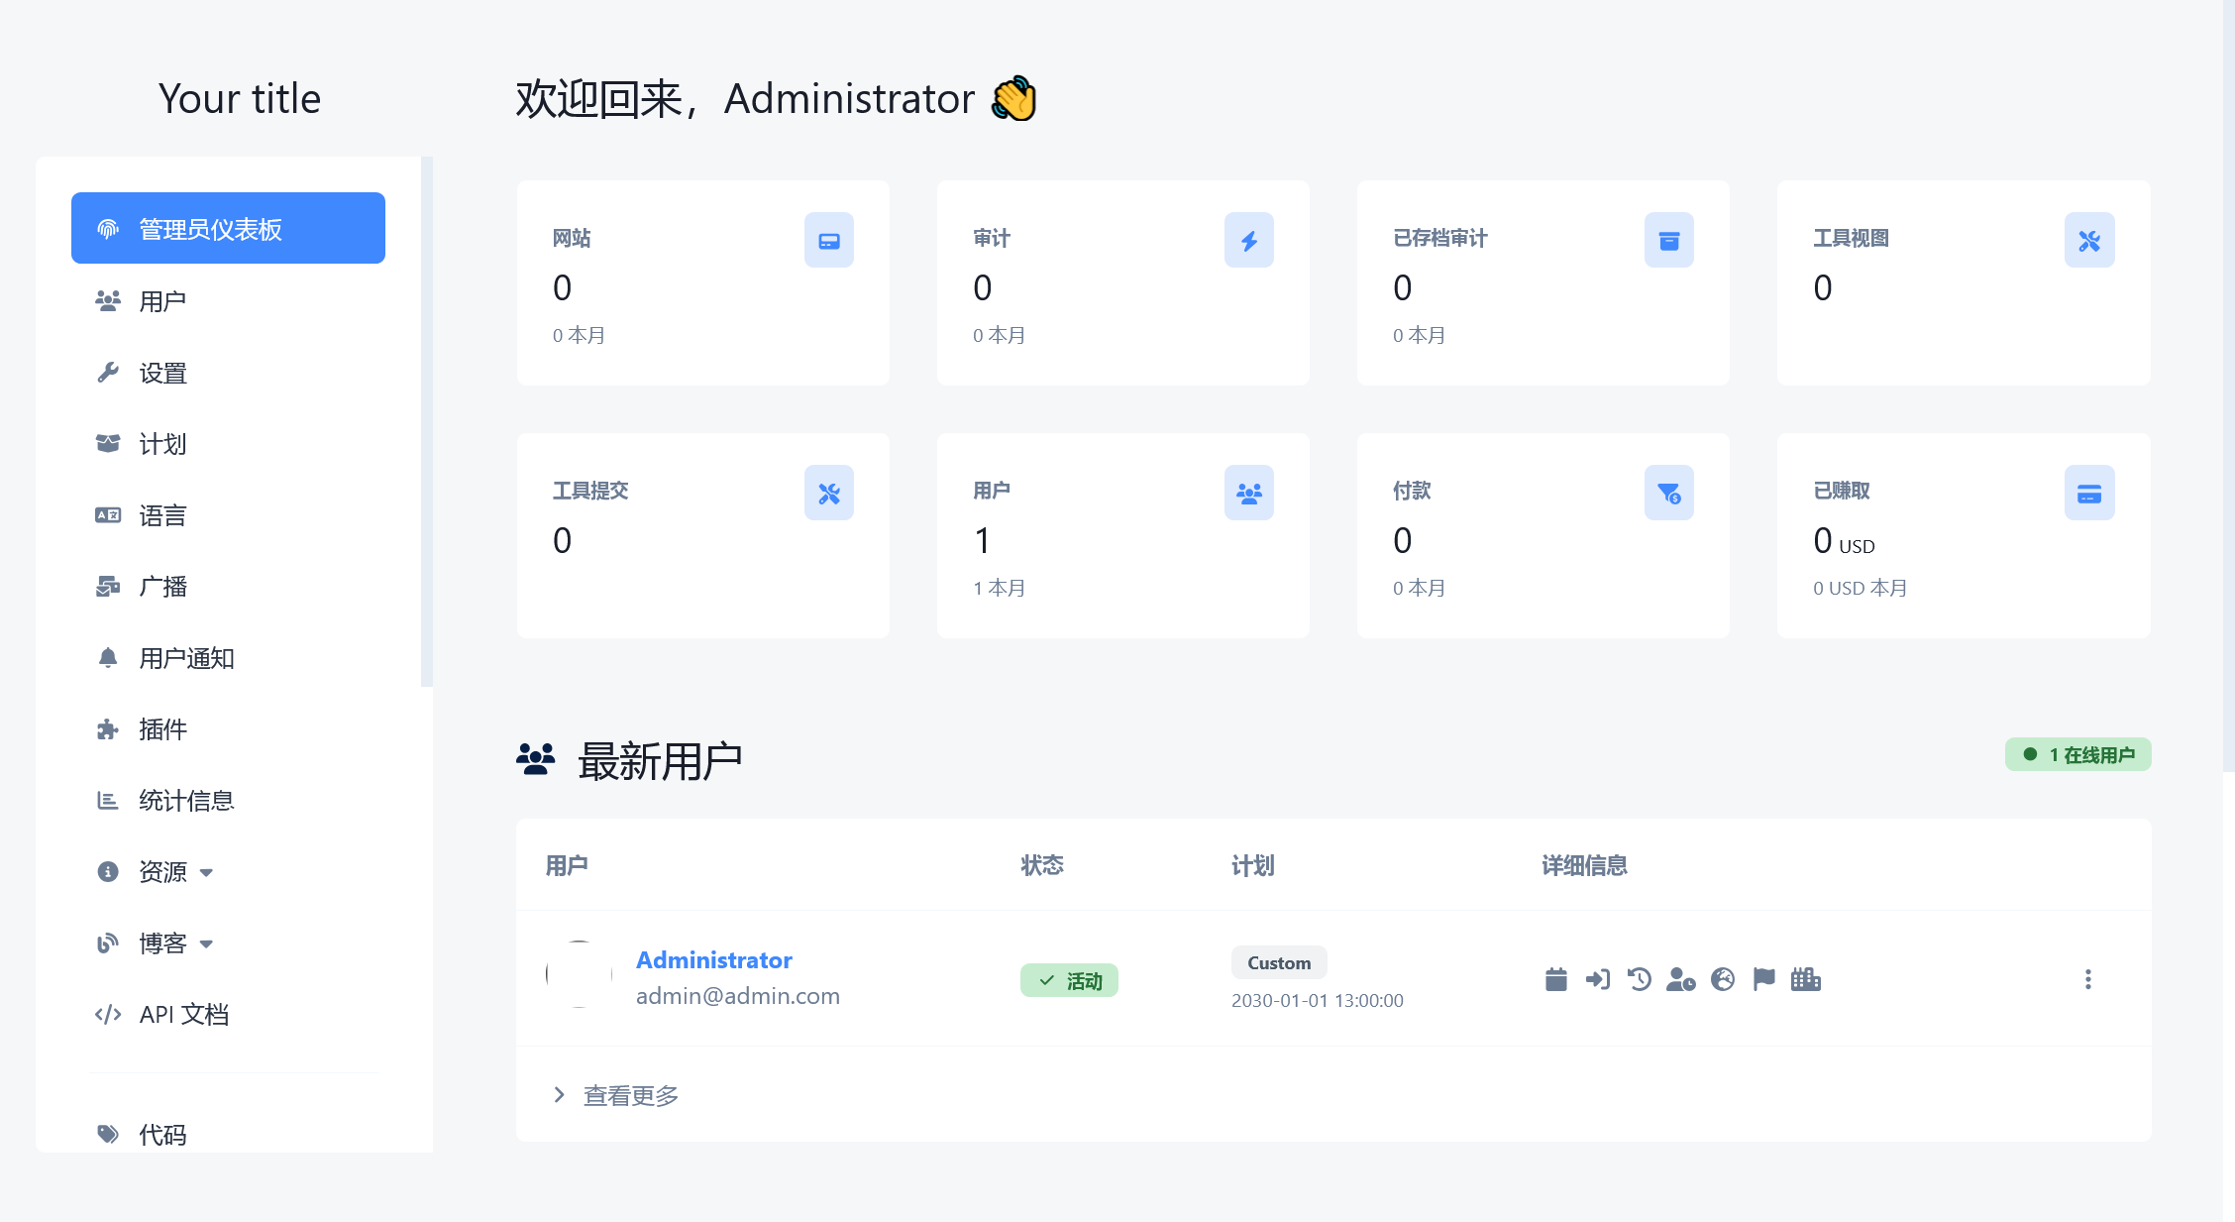Click the archive box icon on 已存档审计 card
The image size is (2235, 1222).
point(1668,240)
